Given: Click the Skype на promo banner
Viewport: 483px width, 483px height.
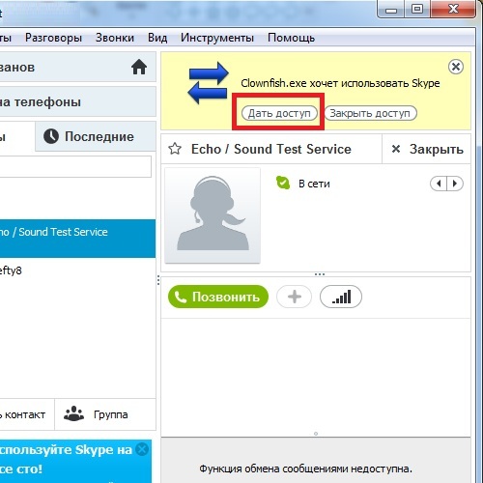Looking at the screenshot, I should click(75, 462).
